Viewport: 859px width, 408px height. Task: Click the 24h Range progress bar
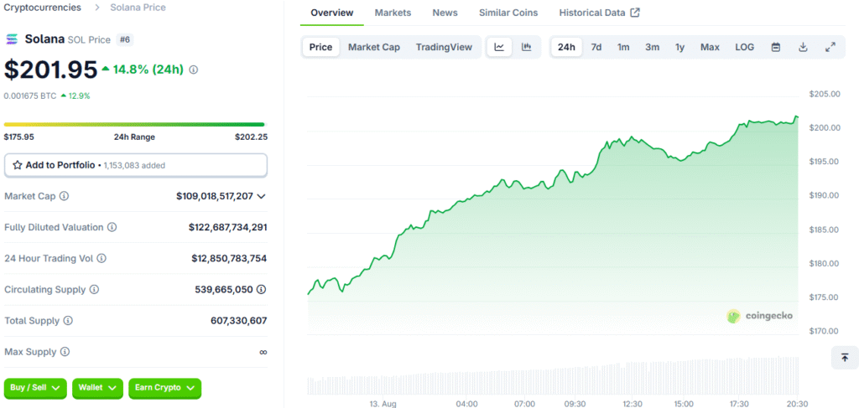(x=134, y=125)
